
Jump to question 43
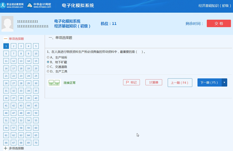pos(21,106)
